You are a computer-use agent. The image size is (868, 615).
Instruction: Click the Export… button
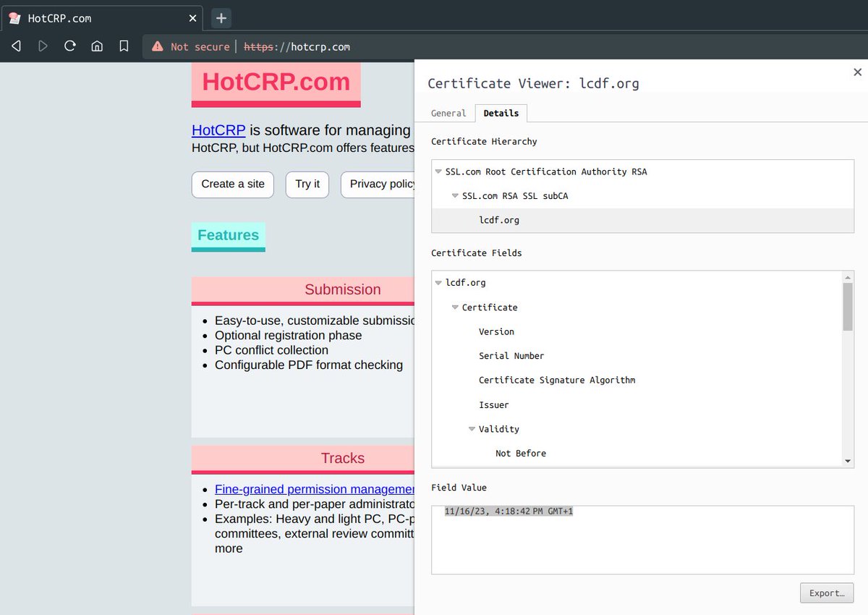(x=827, y=593)
